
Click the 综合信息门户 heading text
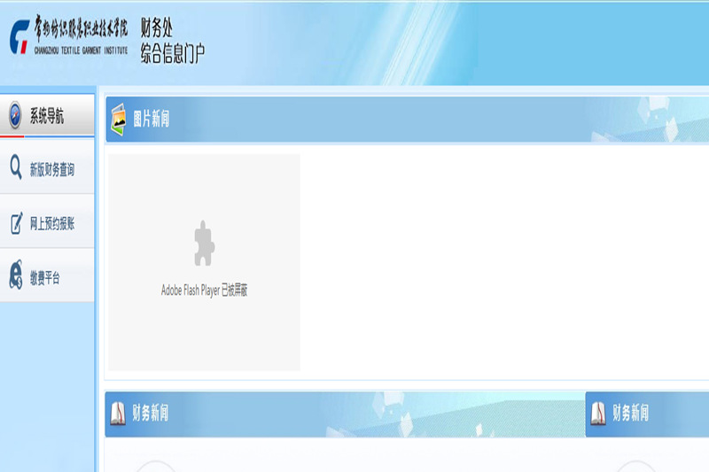pyautogui.click(x=173, y=53)
